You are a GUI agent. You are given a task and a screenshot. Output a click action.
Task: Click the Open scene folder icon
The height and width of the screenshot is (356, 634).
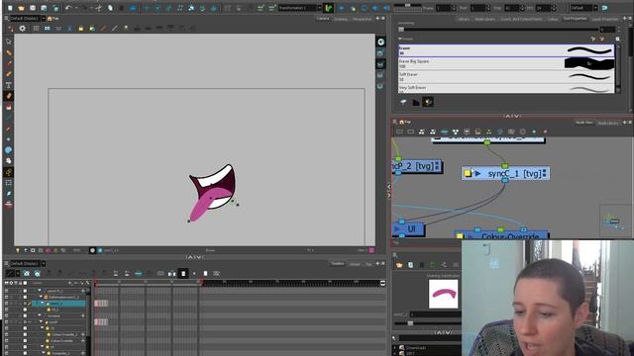(22, 8)
